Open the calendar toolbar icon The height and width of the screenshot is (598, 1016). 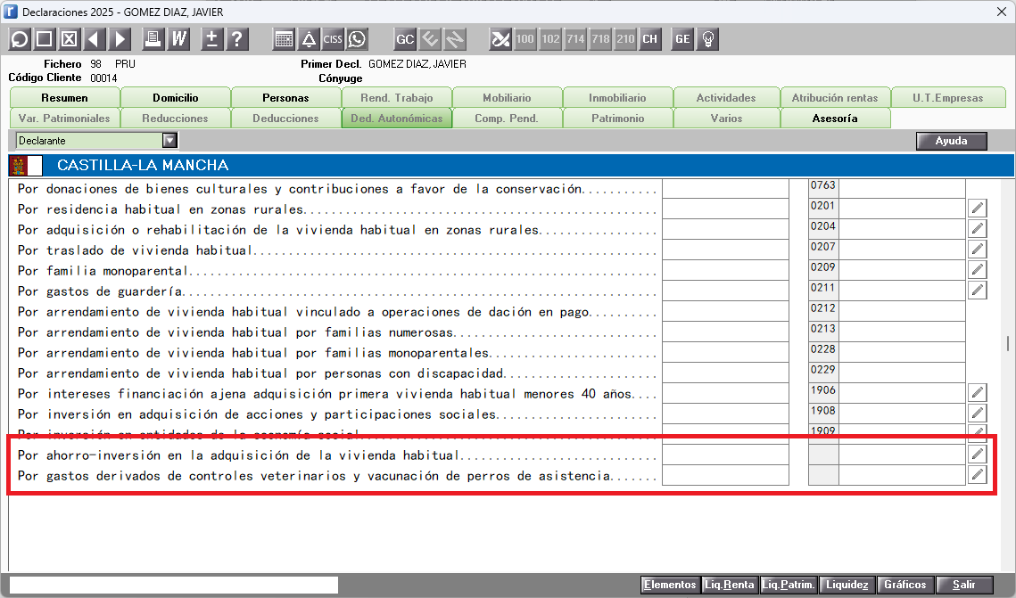(x=284, y=39)
